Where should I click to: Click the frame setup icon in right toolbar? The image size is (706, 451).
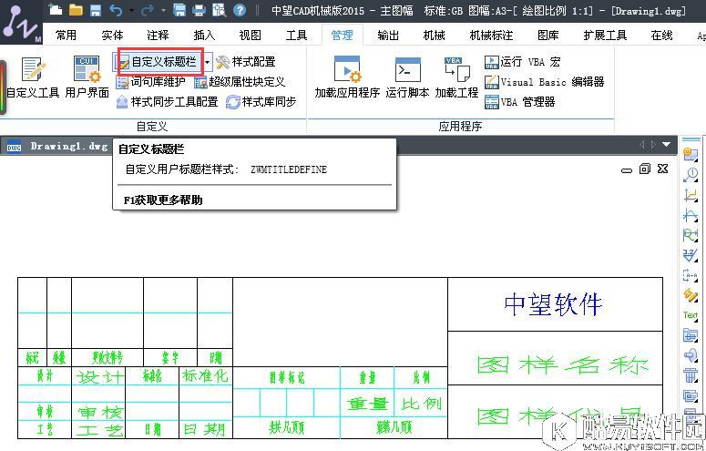691,154
